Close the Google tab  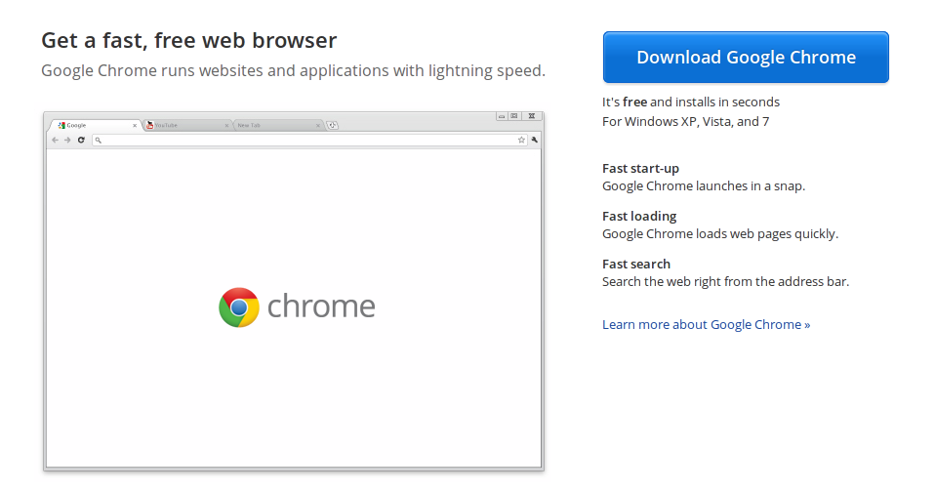pos(135,125)
